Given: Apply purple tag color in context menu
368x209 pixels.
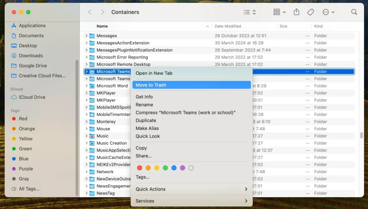Looking at the screenshot, I should (182, 168).
